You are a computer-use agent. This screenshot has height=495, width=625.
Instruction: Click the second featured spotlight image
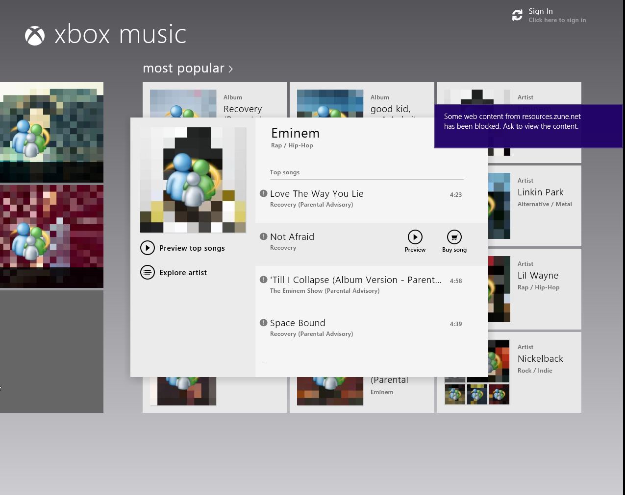pyautogui.click(x=51, y=236)
